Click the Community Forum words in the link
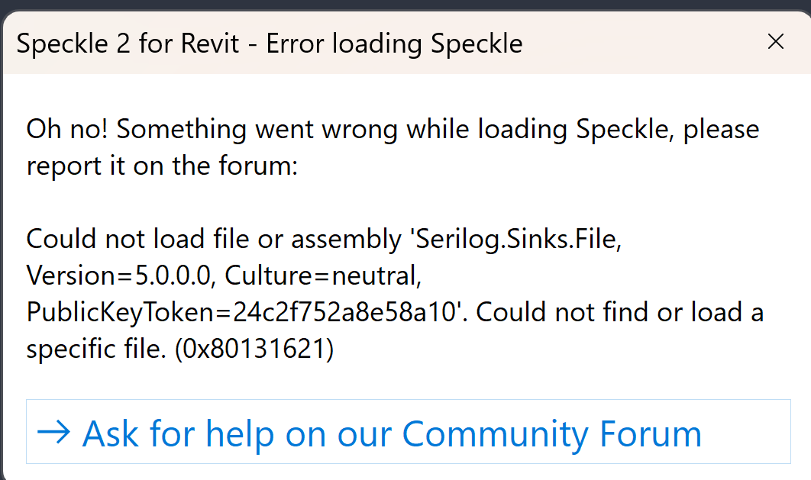The width and height of the screenshot is (811, 480). coord(551,433)
